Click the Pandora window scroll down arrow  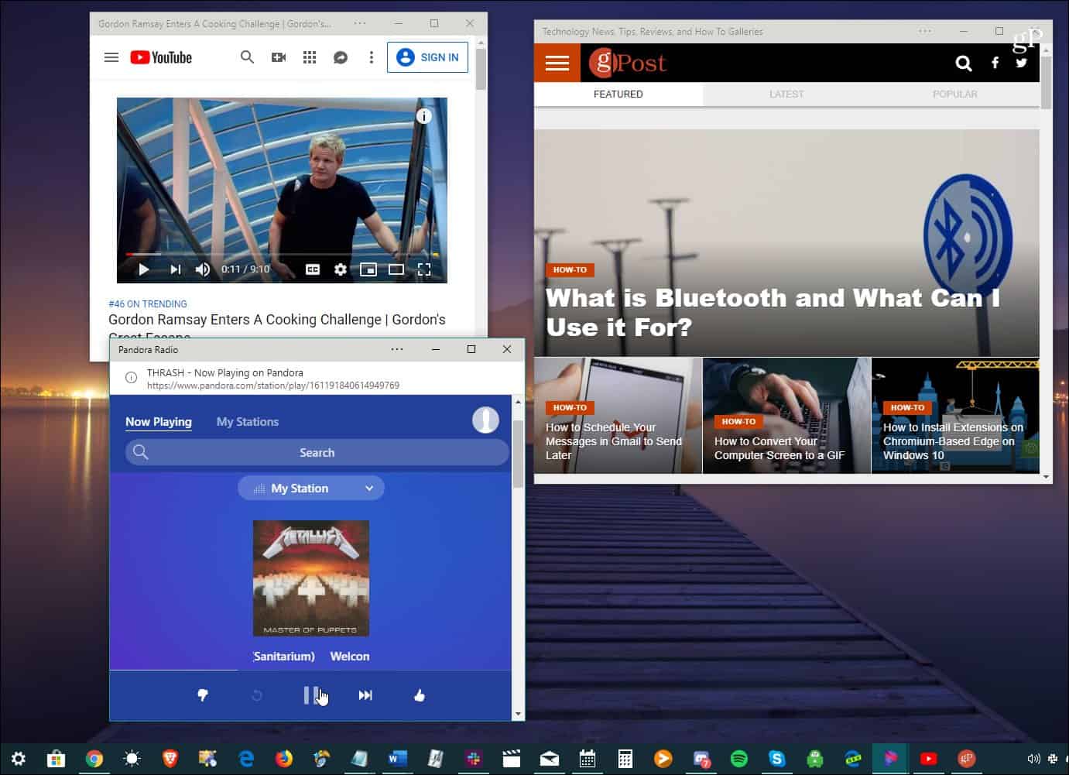pos(518,714)
